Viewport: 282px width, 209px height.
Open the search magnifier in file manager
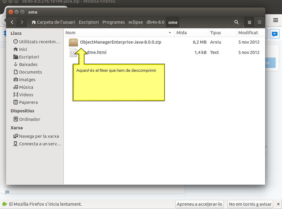click(236, 22)
